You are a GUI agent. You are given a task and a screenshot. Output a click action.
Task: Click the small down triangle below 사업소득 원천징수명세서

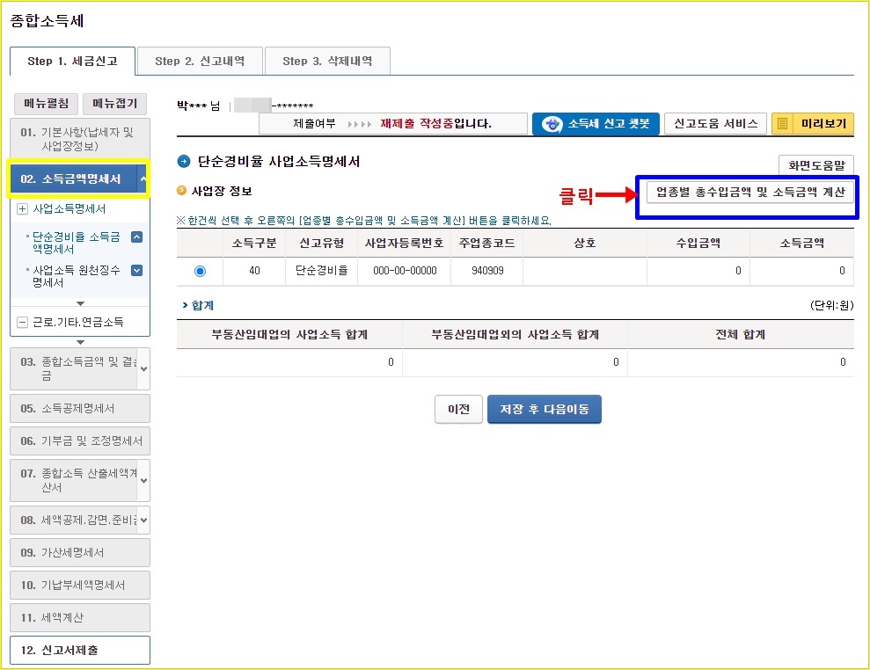80,303
